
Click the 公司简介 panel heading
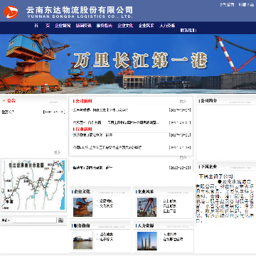208,101
